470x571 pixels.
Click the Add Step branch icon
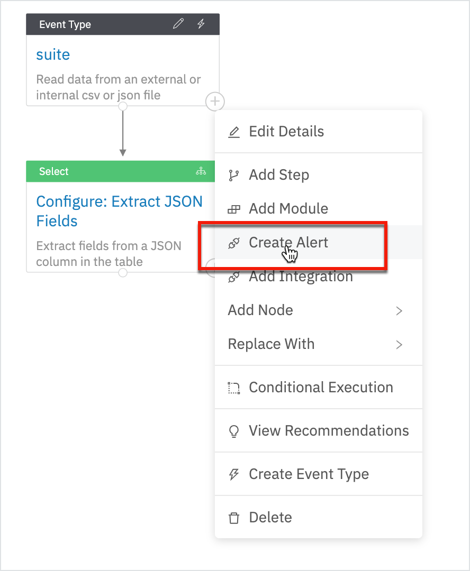(x=233, y=174)
